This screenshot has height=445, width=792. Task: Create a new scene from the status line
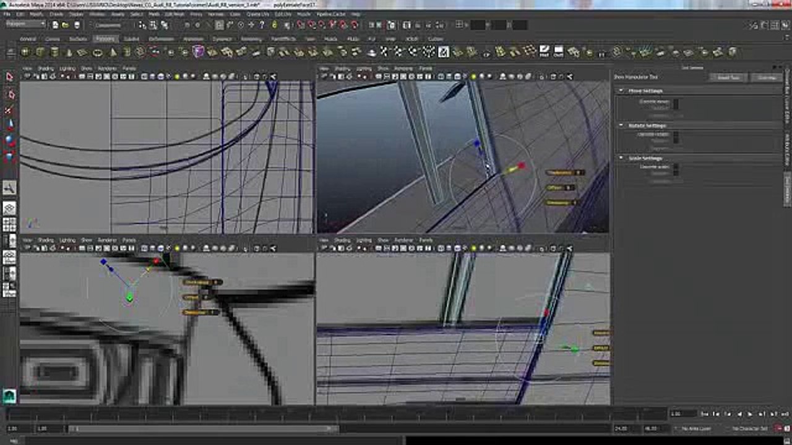[55, 25]
